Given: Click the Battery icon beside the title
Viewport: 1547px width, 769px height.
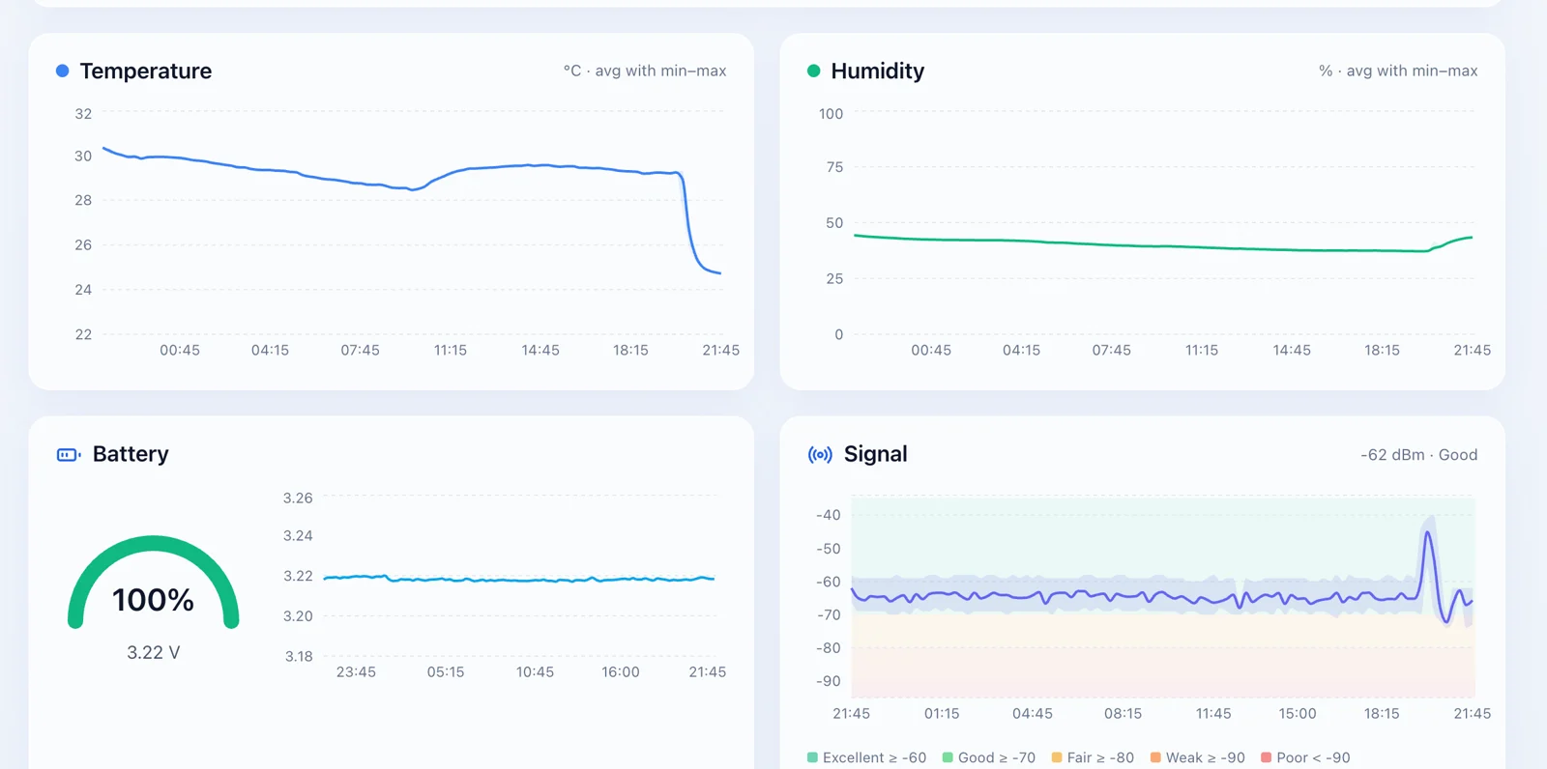Looking at the screenshot, I should (x=69, y=454).
